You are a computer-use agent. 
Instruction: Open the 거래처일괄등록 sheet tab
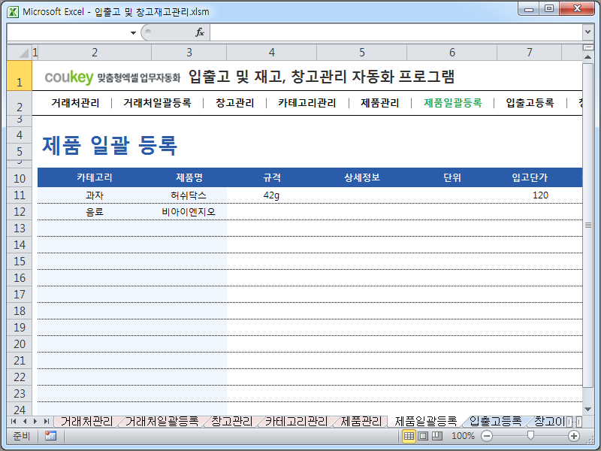pos(162,422)
